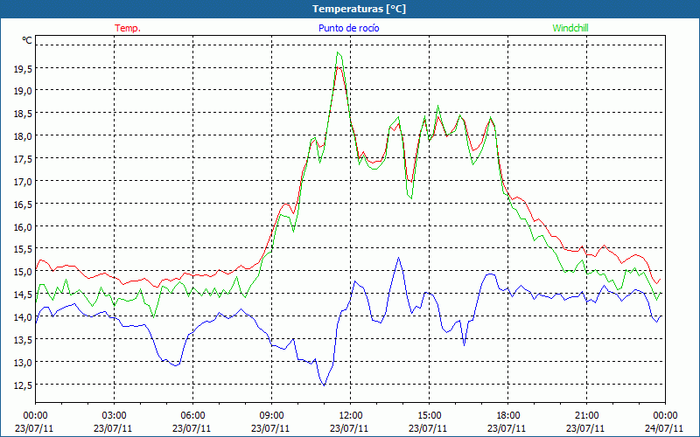The width and height of the screenshot is (700, 437).
Task: Click the '14,5' y-axis label
Action: coord(24,295)
